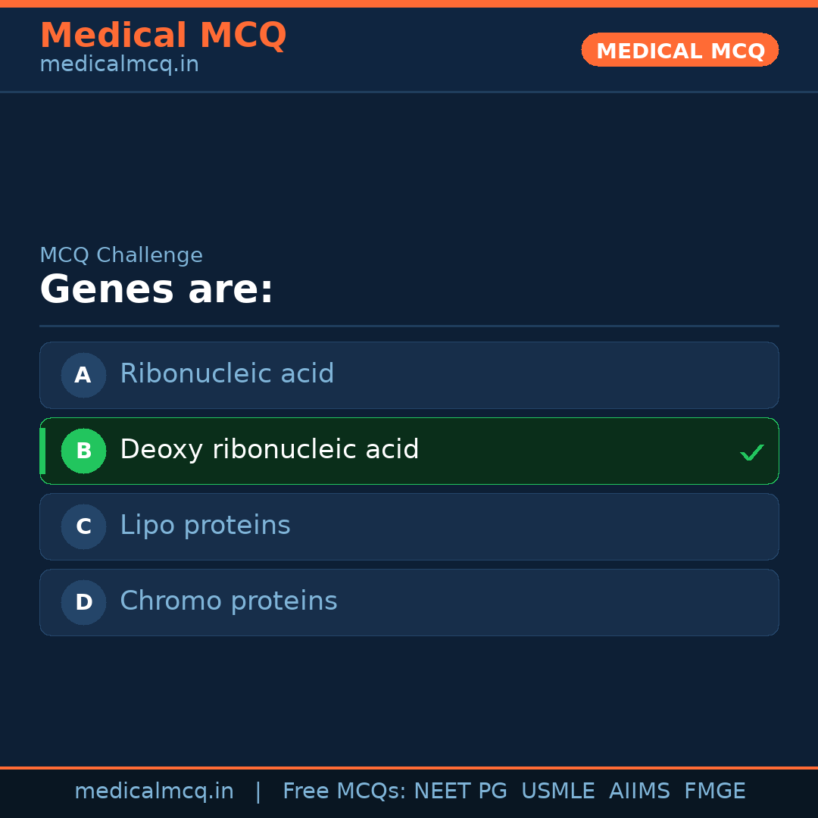Pick the 'Chromo proteins' answer text
Screen dimensions: 818x818
228,601
